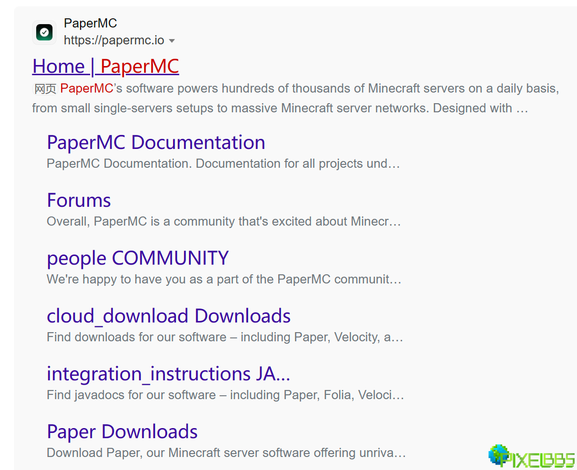Click the PaperMC site name above the URL

pos(90,23)
